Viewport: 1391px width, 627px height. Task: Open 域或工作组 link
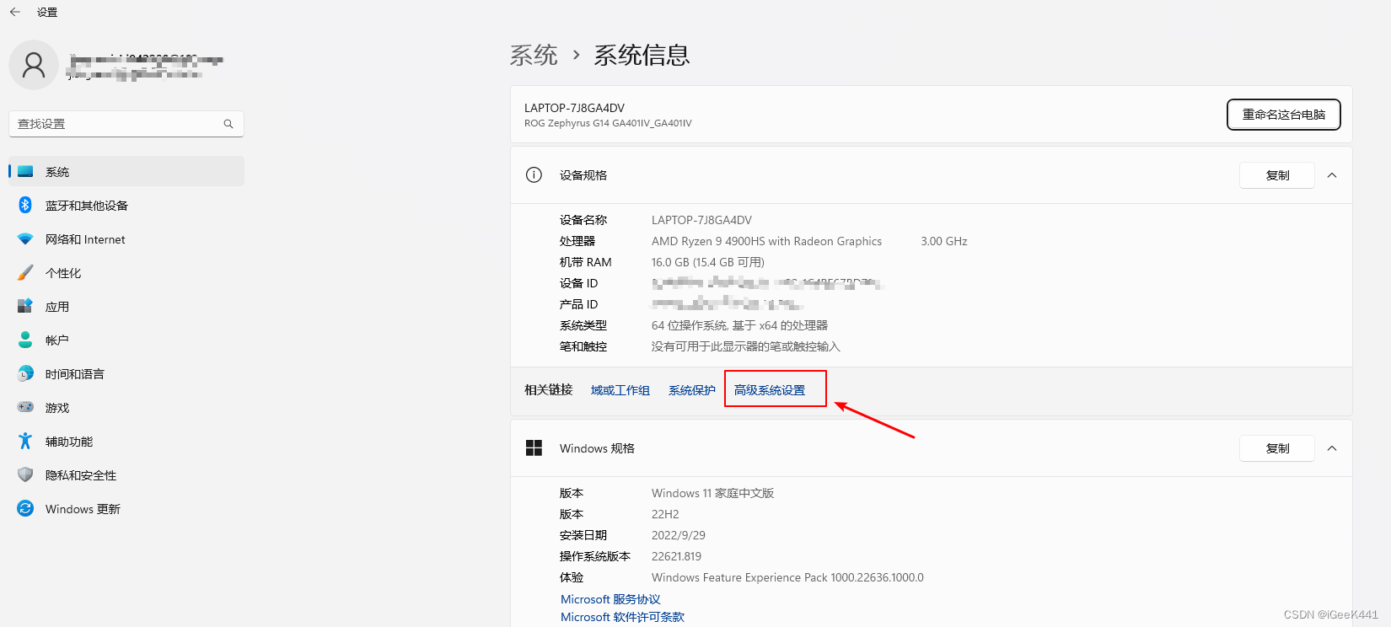click(x=620, y=390)
